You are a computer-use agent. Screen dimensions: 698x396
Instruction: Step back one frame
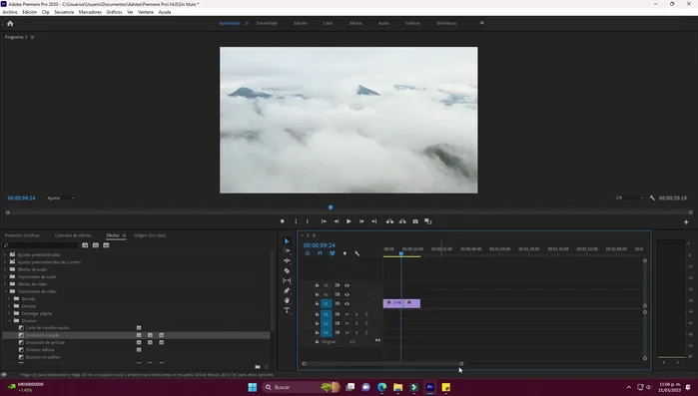click(x=337, y=221)
